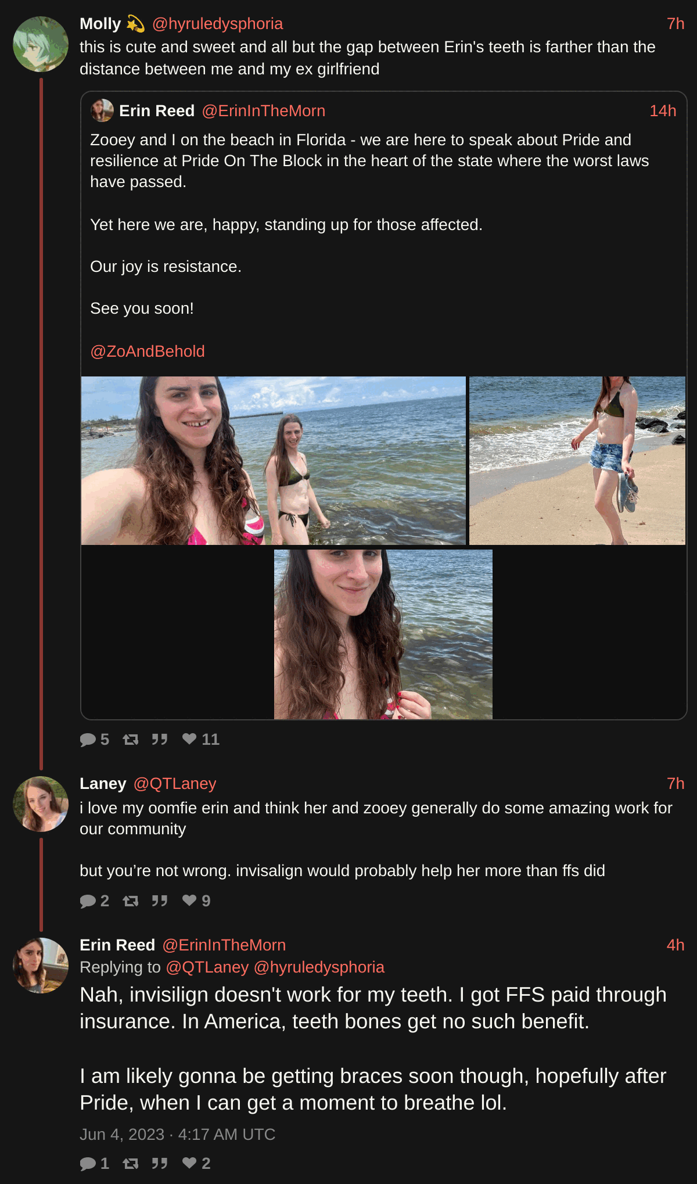Open the photo of person walking on sand

577,461
